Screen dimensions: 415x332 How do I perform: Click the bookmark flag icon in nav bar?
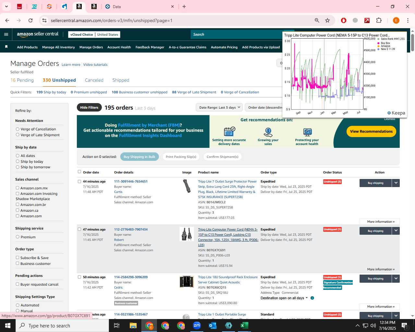click(x=6, y=47)
